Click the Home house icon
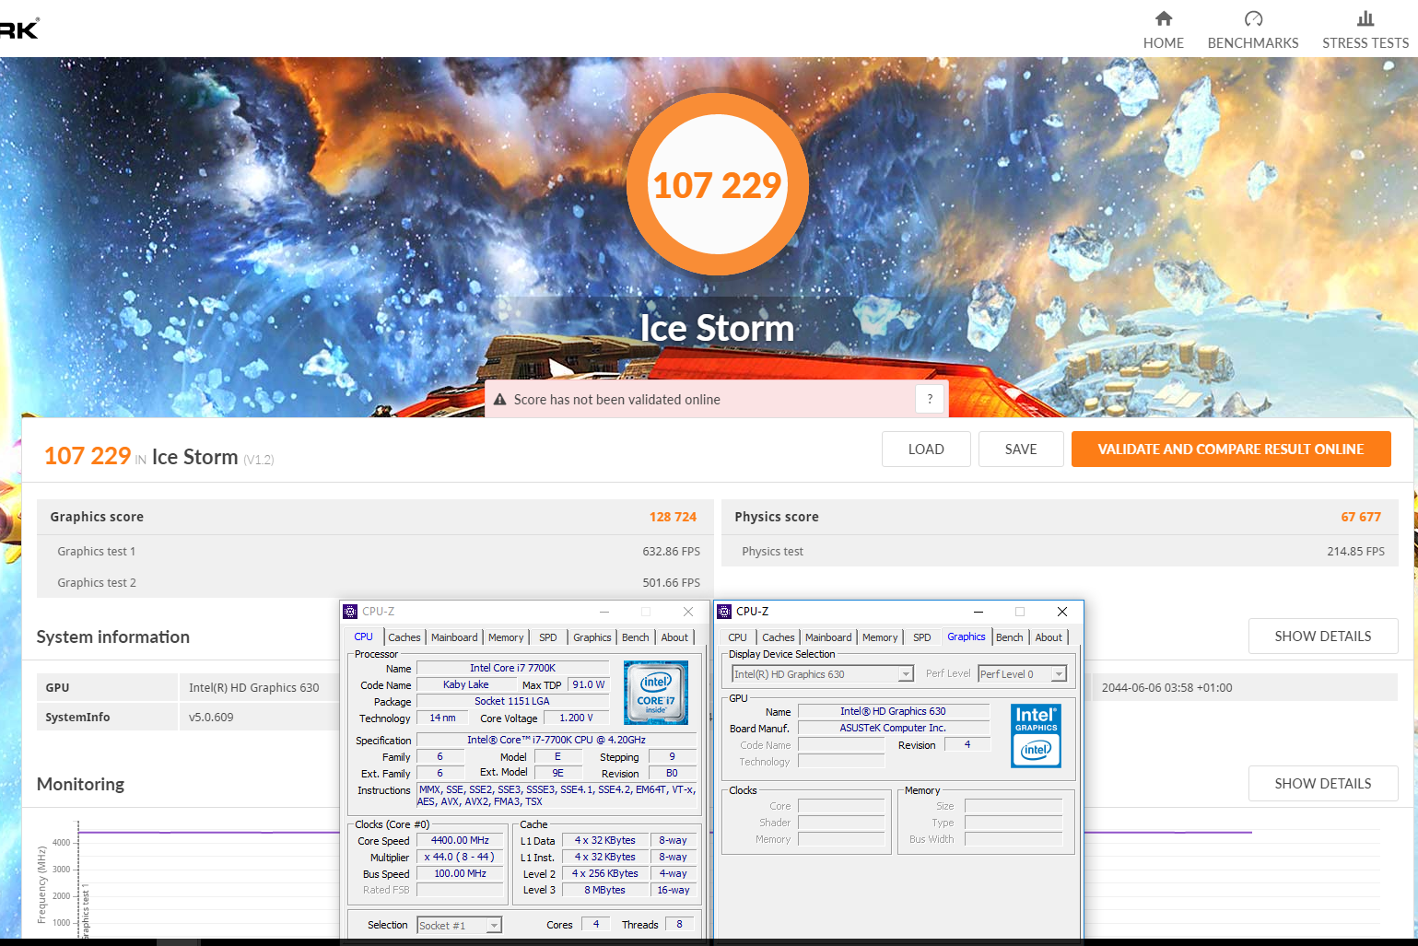This screenshot has width=1418, height=946. click(x=1164, y=18)
